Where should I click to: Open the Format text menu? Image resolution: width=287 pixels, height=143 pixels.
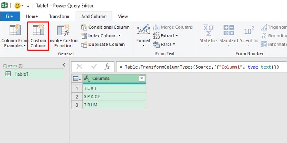pyautogui.click(x=143, y=35)
